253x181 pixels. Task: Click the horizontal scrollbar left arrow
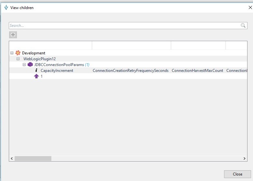12,158
